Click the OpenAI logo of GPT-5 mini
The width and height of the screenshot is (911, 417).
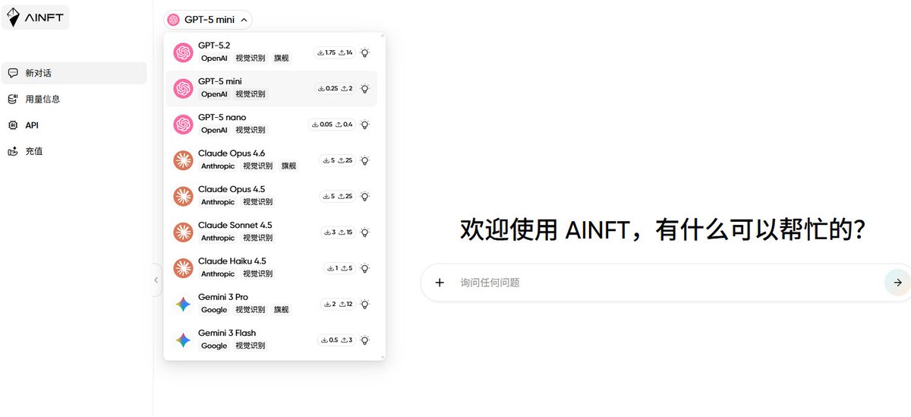pos(183,88)
